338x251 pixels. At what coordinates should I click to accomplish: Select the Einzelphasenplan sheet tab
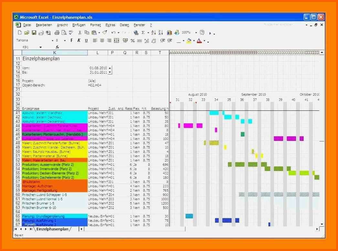(x=52, y=229)
